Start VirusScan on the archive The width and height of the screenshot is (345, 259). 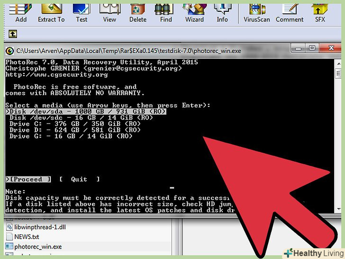[x=256, y=13]
